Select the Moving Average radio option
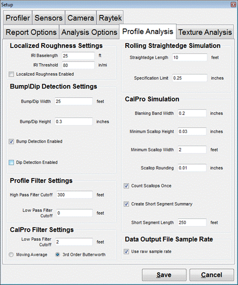Image resolution: width=238 pixels, height=285 pixels. pyautogui.click(x=11, y=254)
